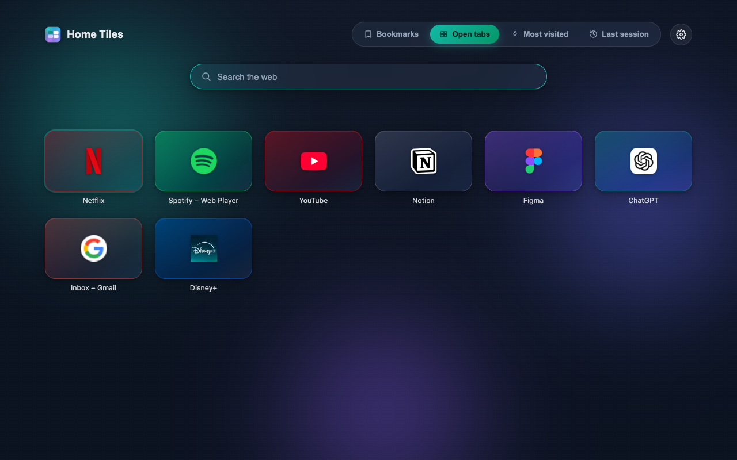Open settings via the gear icon
Image resolution: width=737 pixels, height=460 pixels.
(681, 34)
